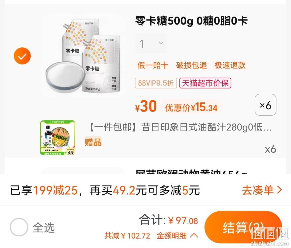Open the 昔日印象日式油醋汁 gift title

coord(180,128)
